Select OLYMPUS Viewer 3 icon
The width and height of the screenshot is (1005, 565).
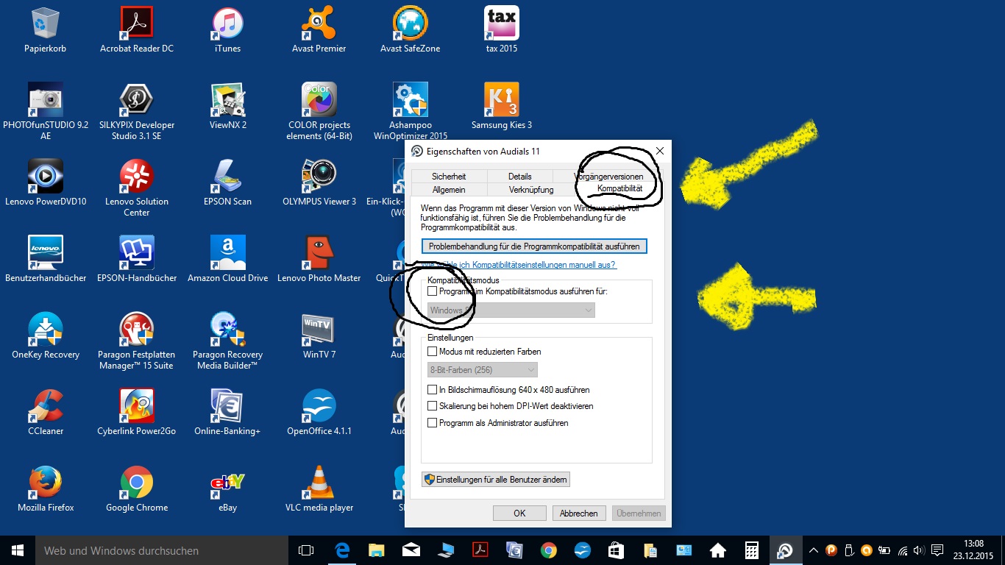point(319,182)
